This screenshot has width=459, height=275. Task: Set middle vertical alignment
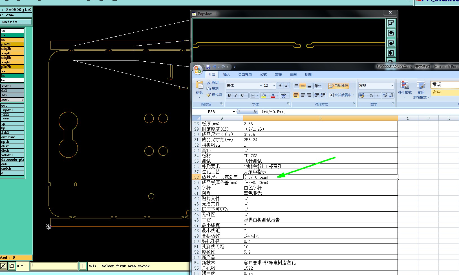pos(303,86)
